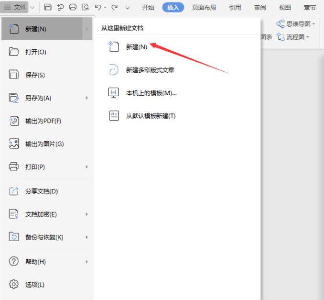Switch to the 开始 tab

[x=148, y=8]
